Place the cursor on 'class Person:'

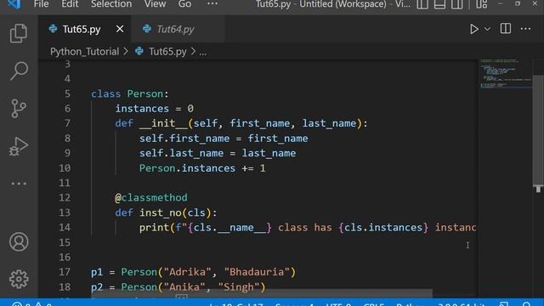pyautogui.click(x=130, y=94)
